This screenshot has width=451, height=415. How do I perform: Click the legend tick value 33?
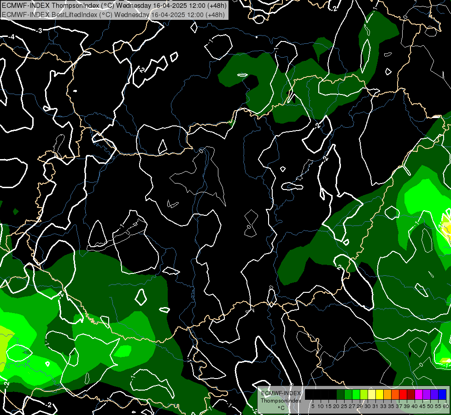[x=383, y=406]
